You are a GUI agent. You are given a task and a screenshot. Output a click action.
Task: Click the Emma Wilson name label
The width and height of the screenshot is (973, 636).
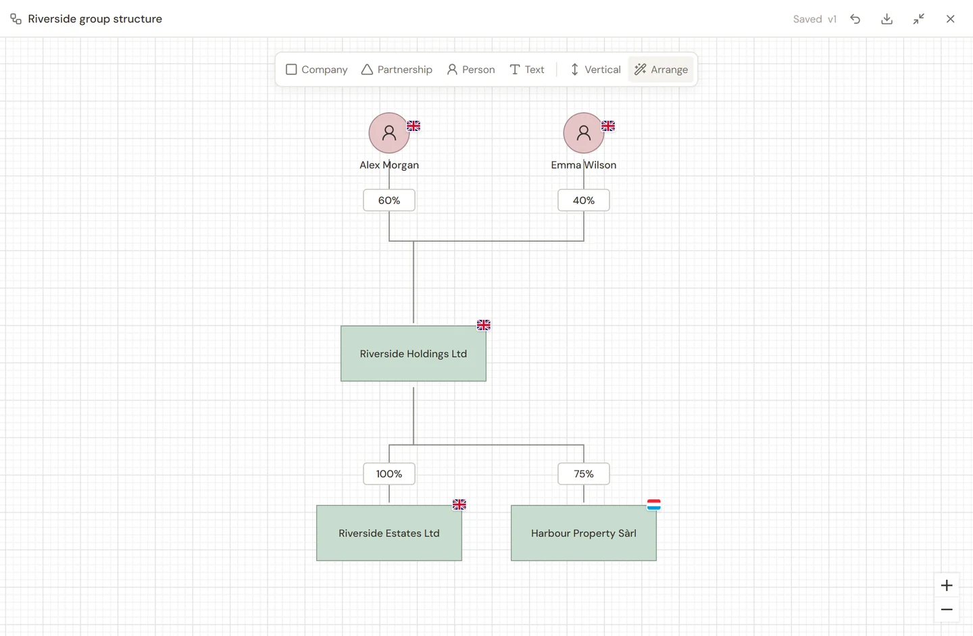coord(584,165)
